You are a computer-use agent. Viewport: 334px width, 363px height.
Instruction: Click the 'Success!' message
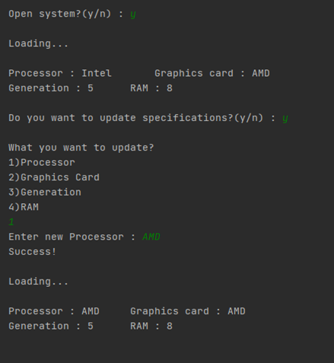click(32, 252)
